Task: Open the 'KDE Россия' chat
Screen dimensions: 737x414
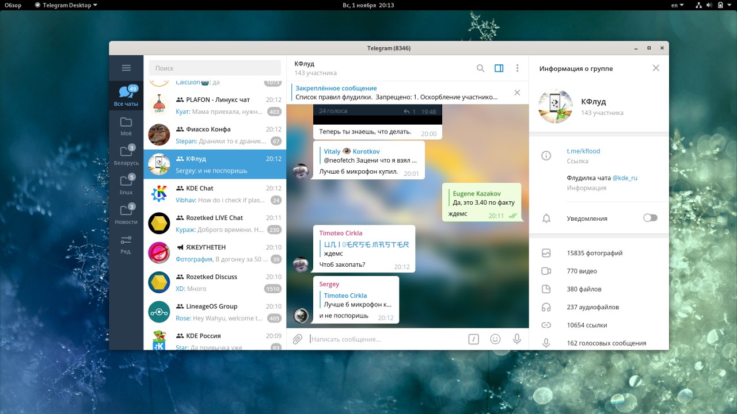Action: click(215, 339)
